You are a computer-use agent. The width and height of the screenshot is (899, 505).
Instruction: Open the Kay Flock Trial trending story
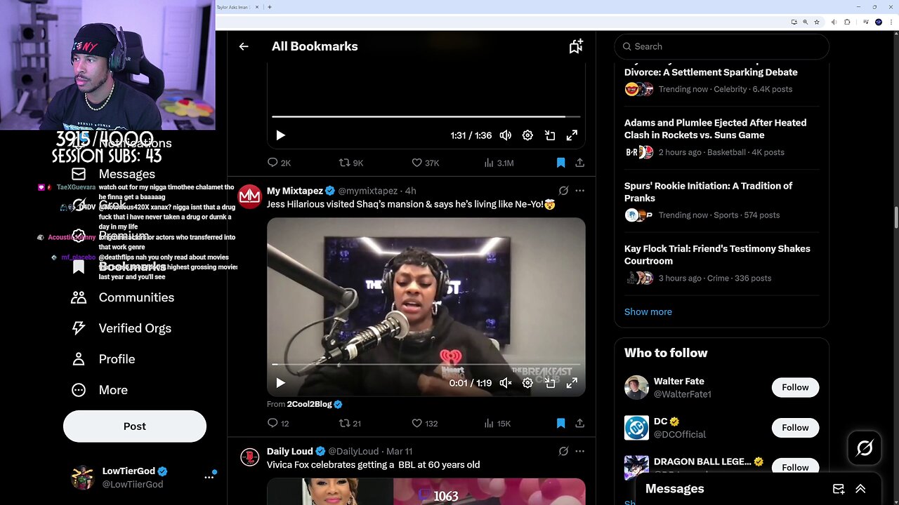721,263
